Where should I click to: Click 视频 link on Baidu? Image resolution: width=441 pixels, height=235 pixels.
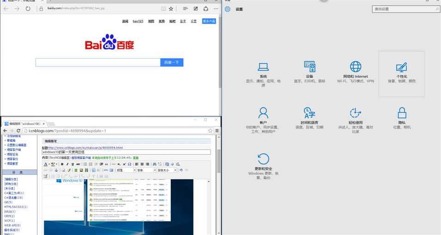[x=162, y=21]
